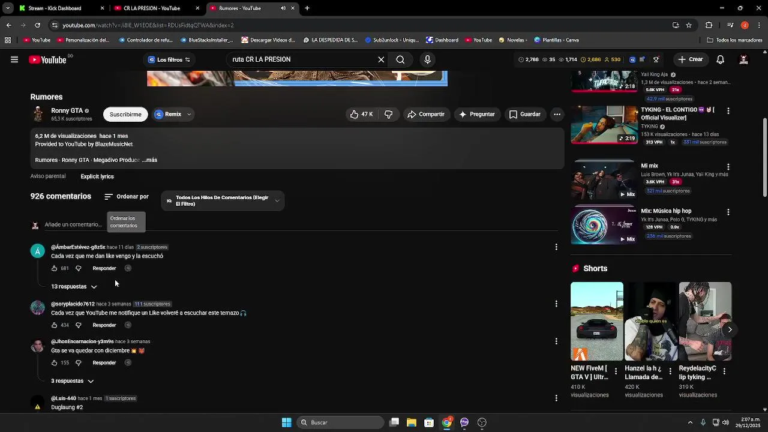Open comment threads filter dropdown
Image resolution: width=768 pixels, height=432 pixels.
click(223, 200)
